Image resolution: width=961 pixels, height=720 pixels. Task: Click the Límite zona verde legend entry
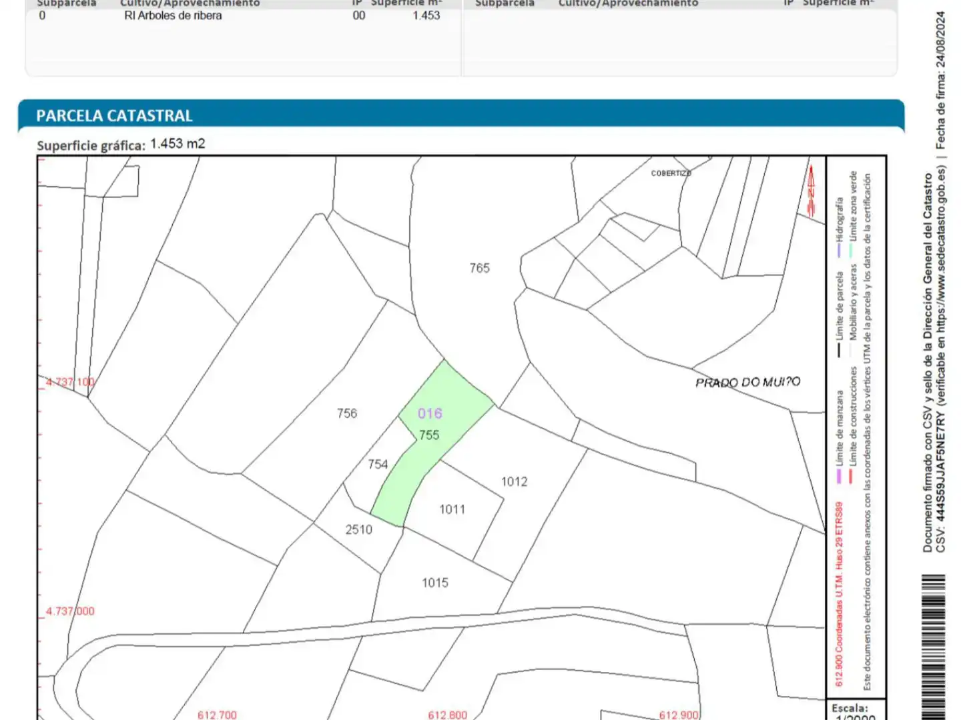click(853, 215)
